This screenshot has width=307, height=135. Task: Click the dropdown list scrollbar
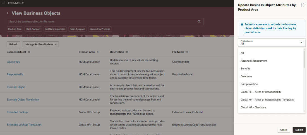point(304,59)
